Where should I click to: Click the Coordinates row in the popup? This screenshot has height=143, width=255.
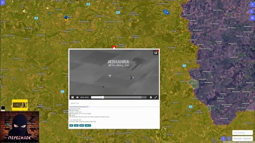point(80,114)
